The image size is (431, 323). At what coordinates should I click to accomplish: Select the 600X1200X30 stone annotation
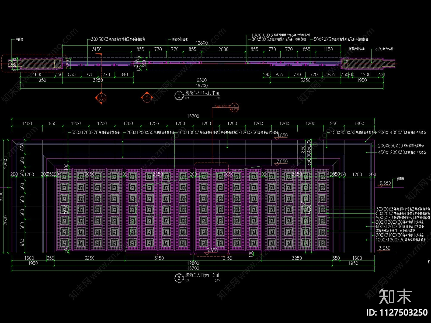tap(400, 226)
